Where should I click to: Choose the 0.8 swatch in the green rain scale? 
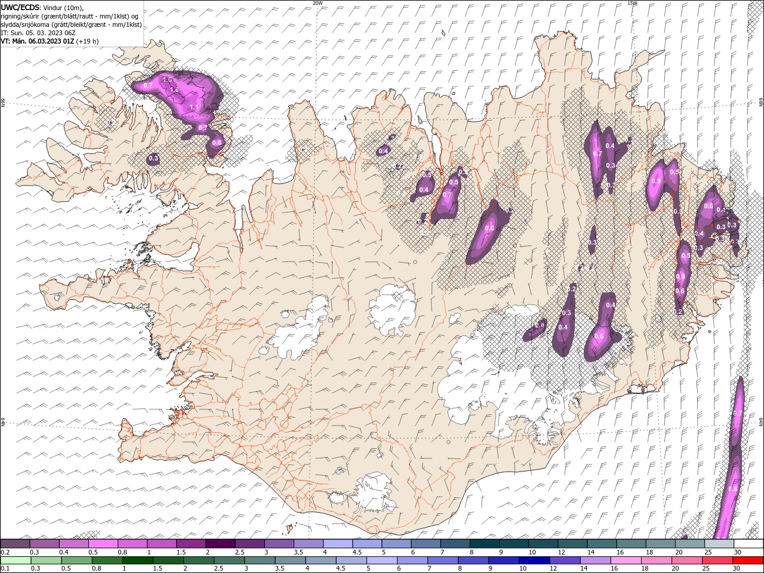(107, 560)
